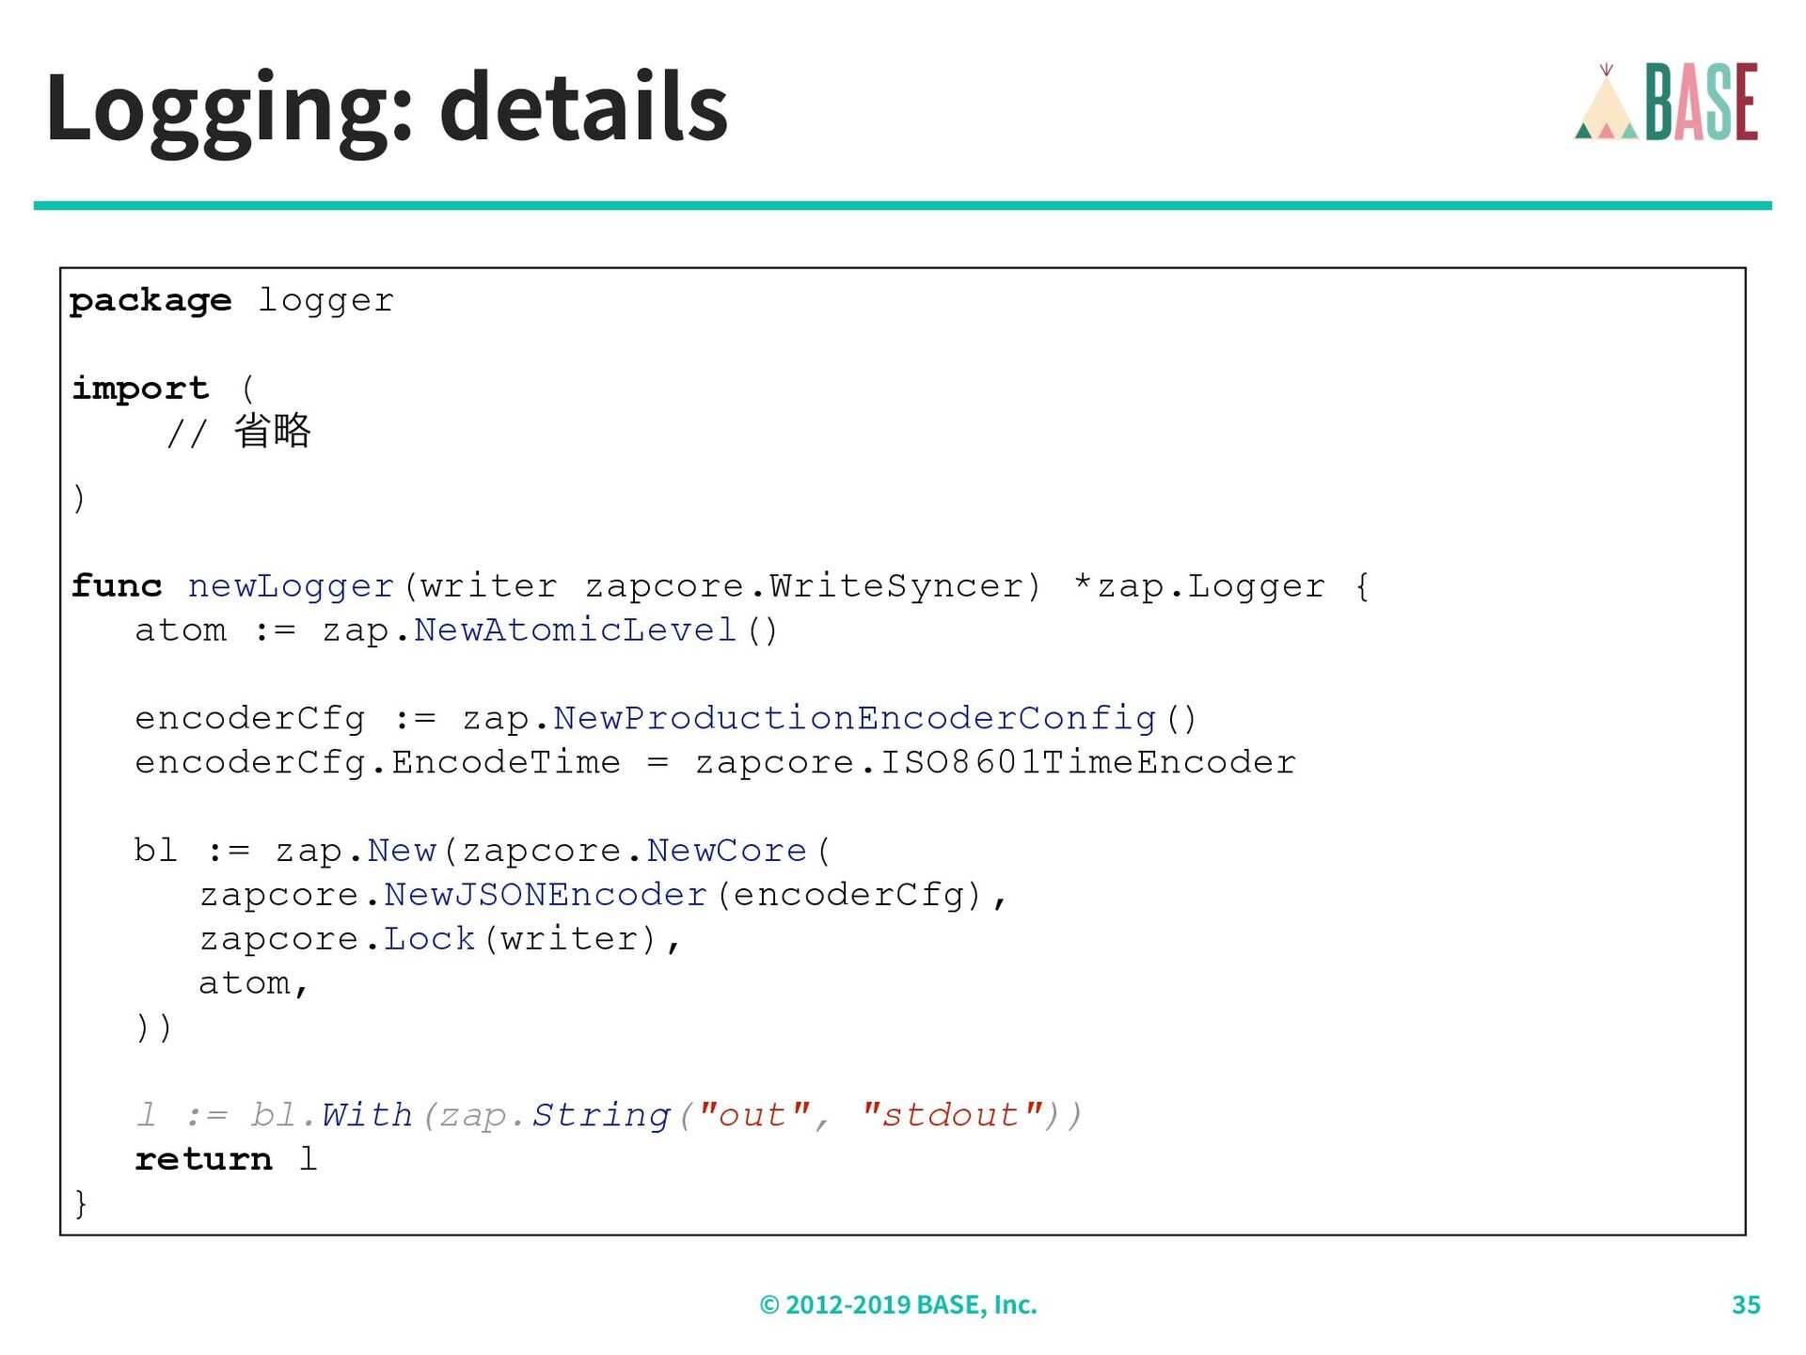
Task: Click the With method in italic line
Action: pyautogui.click(x=367, y=1114)
